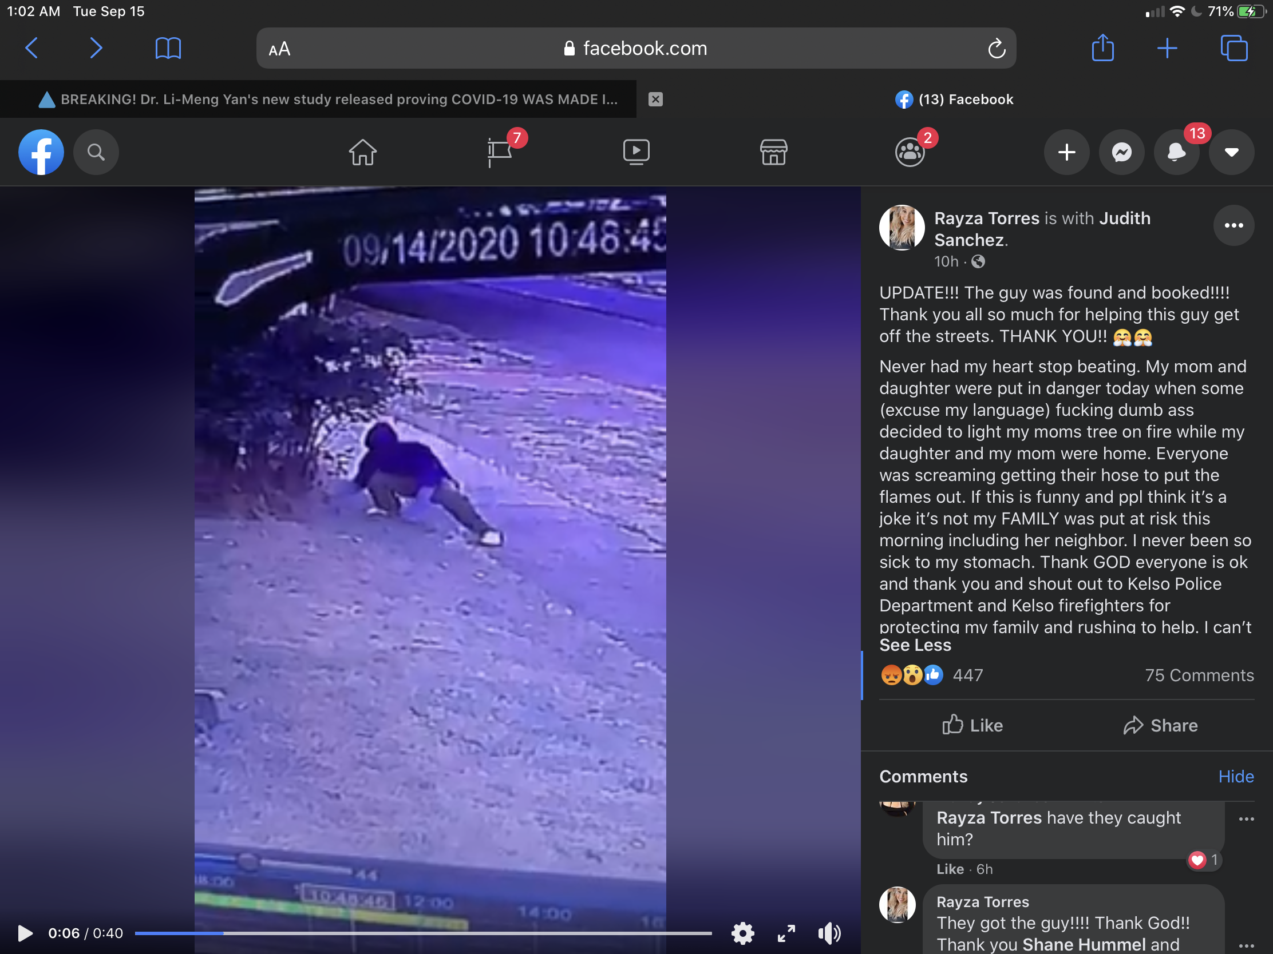Like the post
1273x954 pixels.
coord(972,725)
